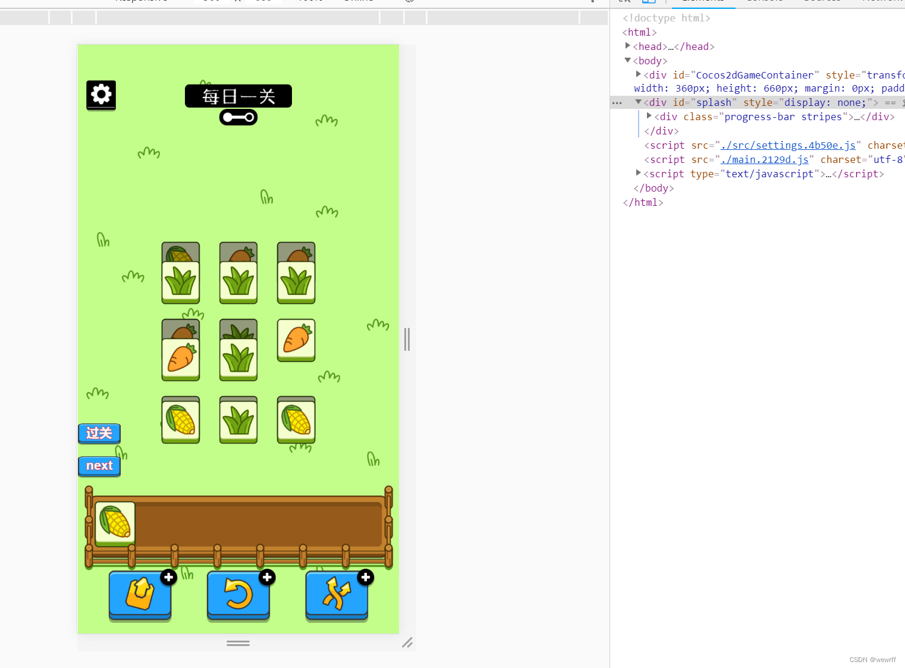905x668 pixels.
Task: Pick the single carrot tile on the right
Action: pos(296,340)
